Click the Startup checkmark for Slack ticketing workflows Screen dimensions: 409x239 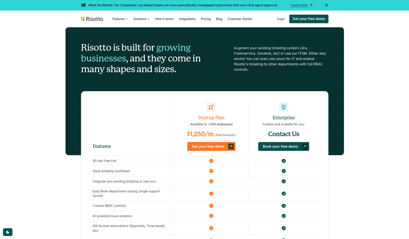(x=211, y=171)
